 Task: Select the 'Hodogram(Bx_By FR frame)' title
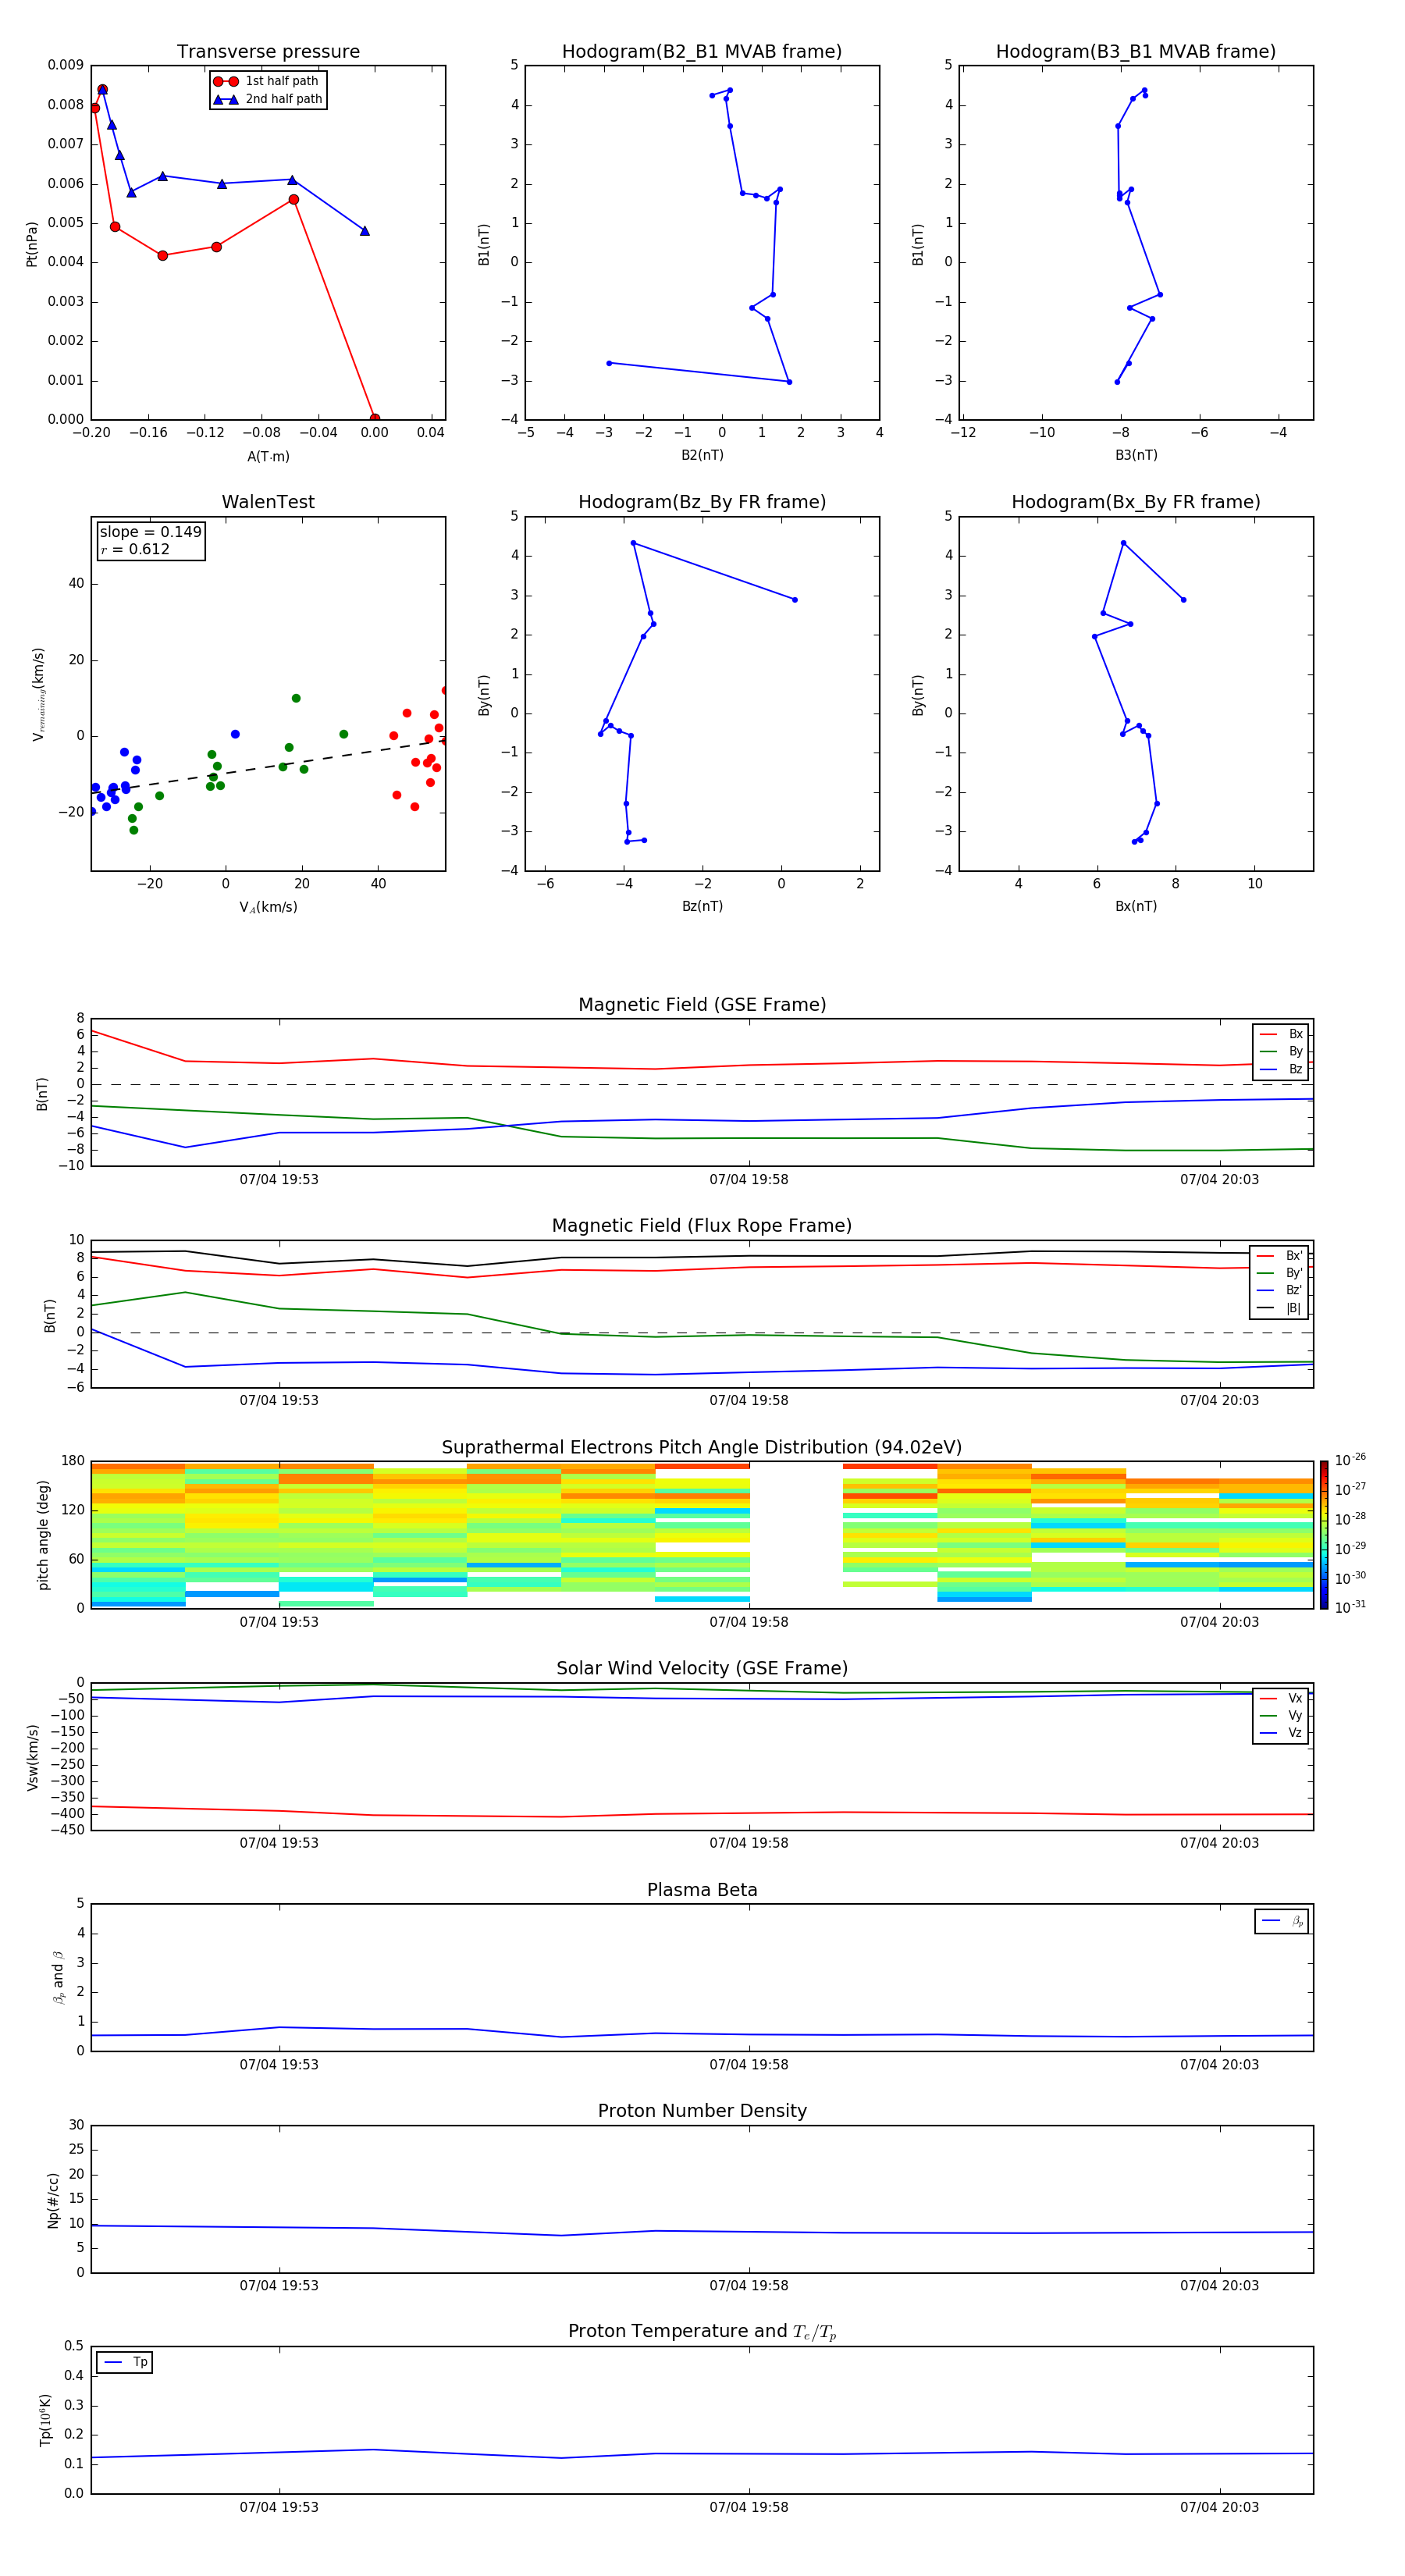[1136, 502]
